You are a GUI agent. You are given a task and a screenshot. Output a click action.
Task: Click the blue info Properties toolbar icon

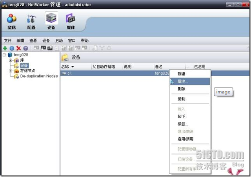pos(12,48)
